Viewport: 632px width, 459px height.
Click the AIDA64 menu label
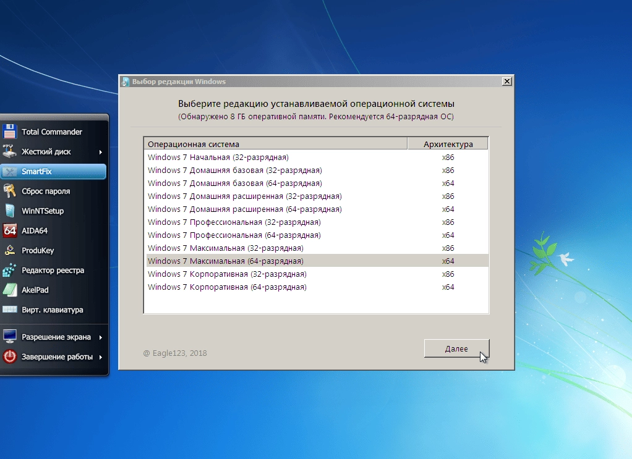click(35, 230)
